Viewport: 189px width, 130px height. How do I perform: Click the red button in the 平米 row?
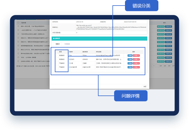point(136,55)
